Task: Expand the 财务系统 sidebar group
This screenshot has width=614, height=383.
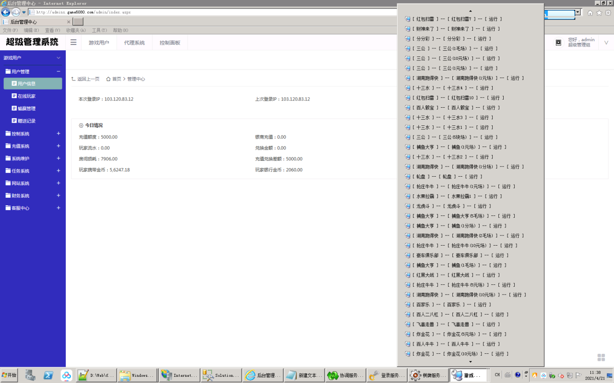Action: (59, 195)
